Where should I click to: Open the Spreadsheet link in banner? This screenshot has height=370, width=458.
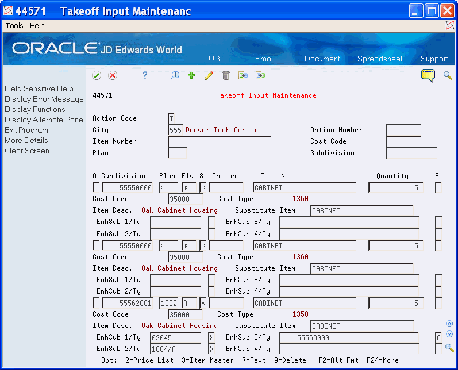[380, 59]
